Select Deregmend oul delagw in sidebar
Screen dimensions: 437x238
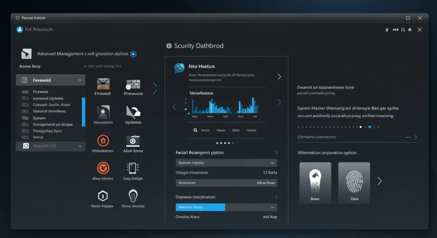click(53, 124)
